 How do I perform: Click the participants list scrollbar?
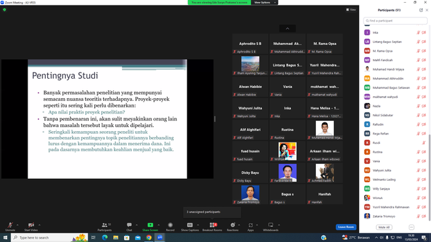[430, 177]
